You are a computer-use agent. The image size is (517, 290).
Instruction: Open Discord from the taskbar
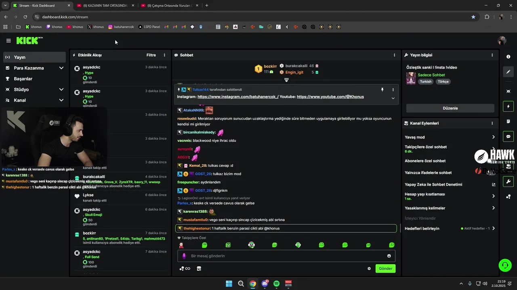(x=265, y=284)
